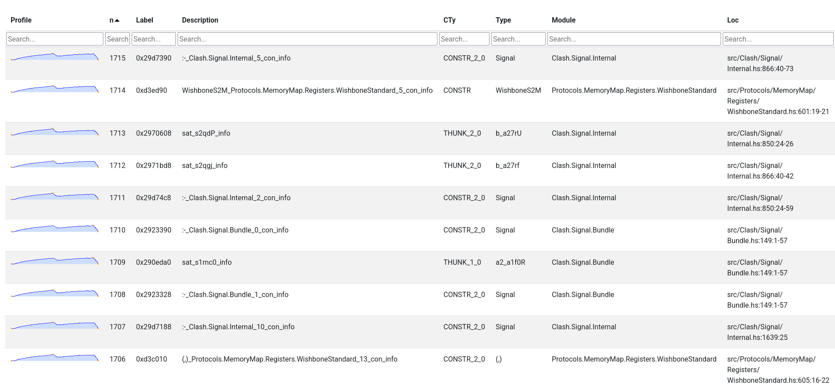Click the Loc column search field
Screen dimensions: 835x385
tap(778, 39)
